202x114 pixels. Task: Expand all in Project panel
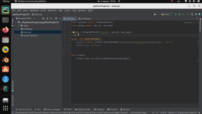click(47, 18)
